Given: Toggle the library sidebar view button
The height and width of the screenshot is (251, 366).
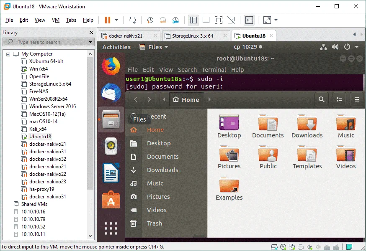Looking at the screenshot, I should click(x=193, y=20).
